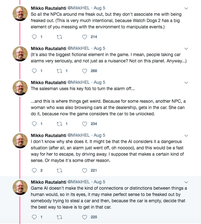Retweet the car alarms nuisance tweet
The height and width of the screenshot is (224, 201).
[x=59, y=71]
